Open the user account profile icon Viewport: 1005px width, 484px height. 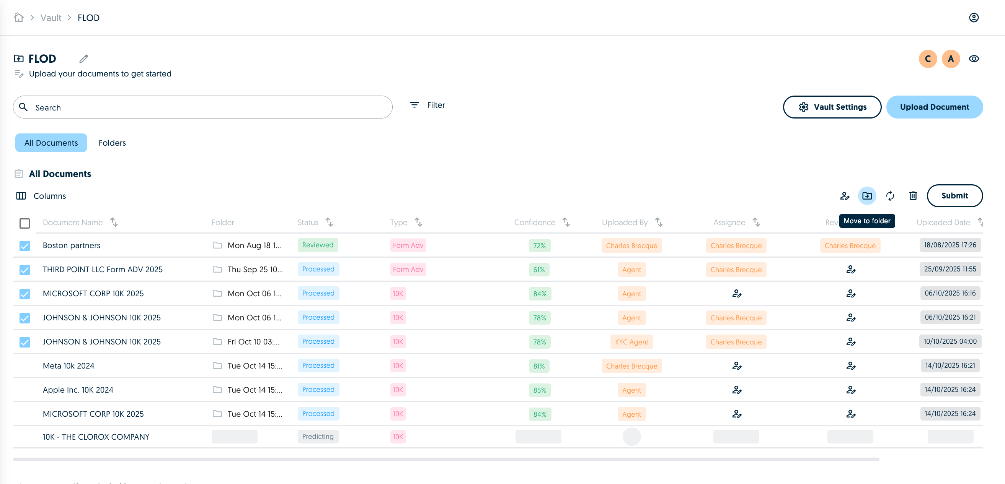pyautogui.click(x=974, y=18)
